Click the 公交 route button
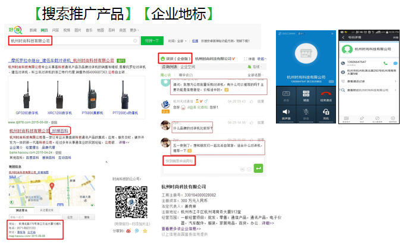The image size is (405, 247). (x=70, y=217)
